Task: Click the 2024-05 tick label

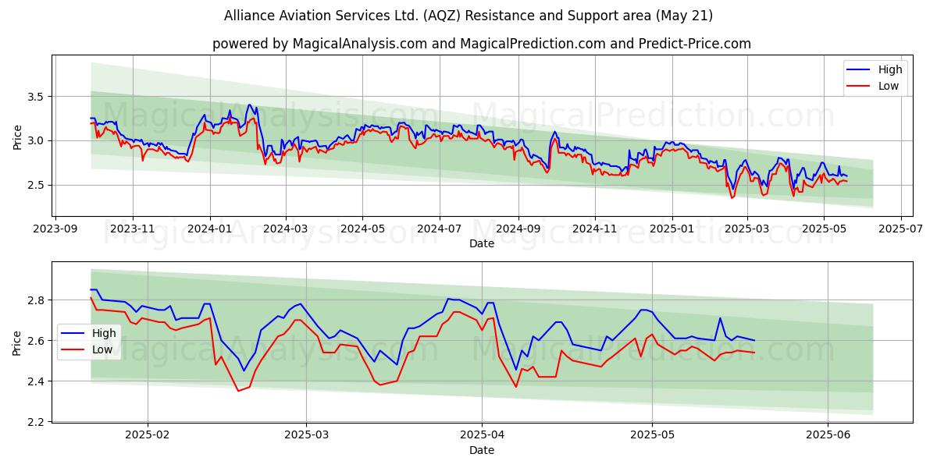Action: pos(362,229)
